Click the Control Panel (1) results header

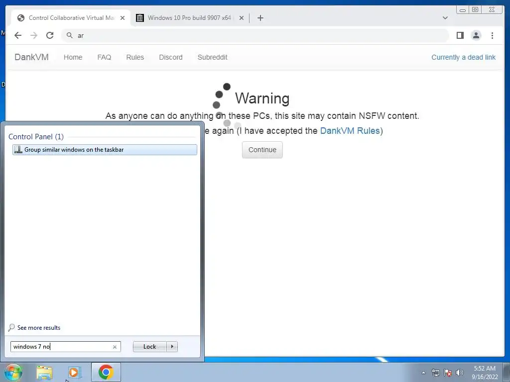(x=36, y=137)
